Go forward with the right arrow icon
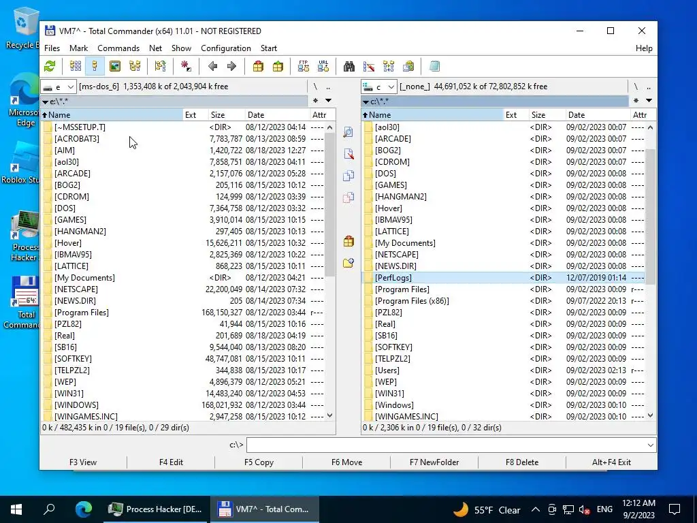Viewport: 697px width, 523px height. (x=231, y=66)
